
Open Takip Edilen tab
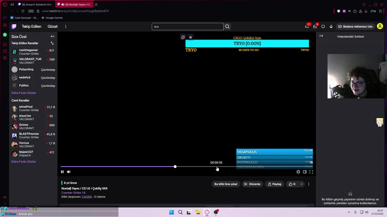coord(31,27)
